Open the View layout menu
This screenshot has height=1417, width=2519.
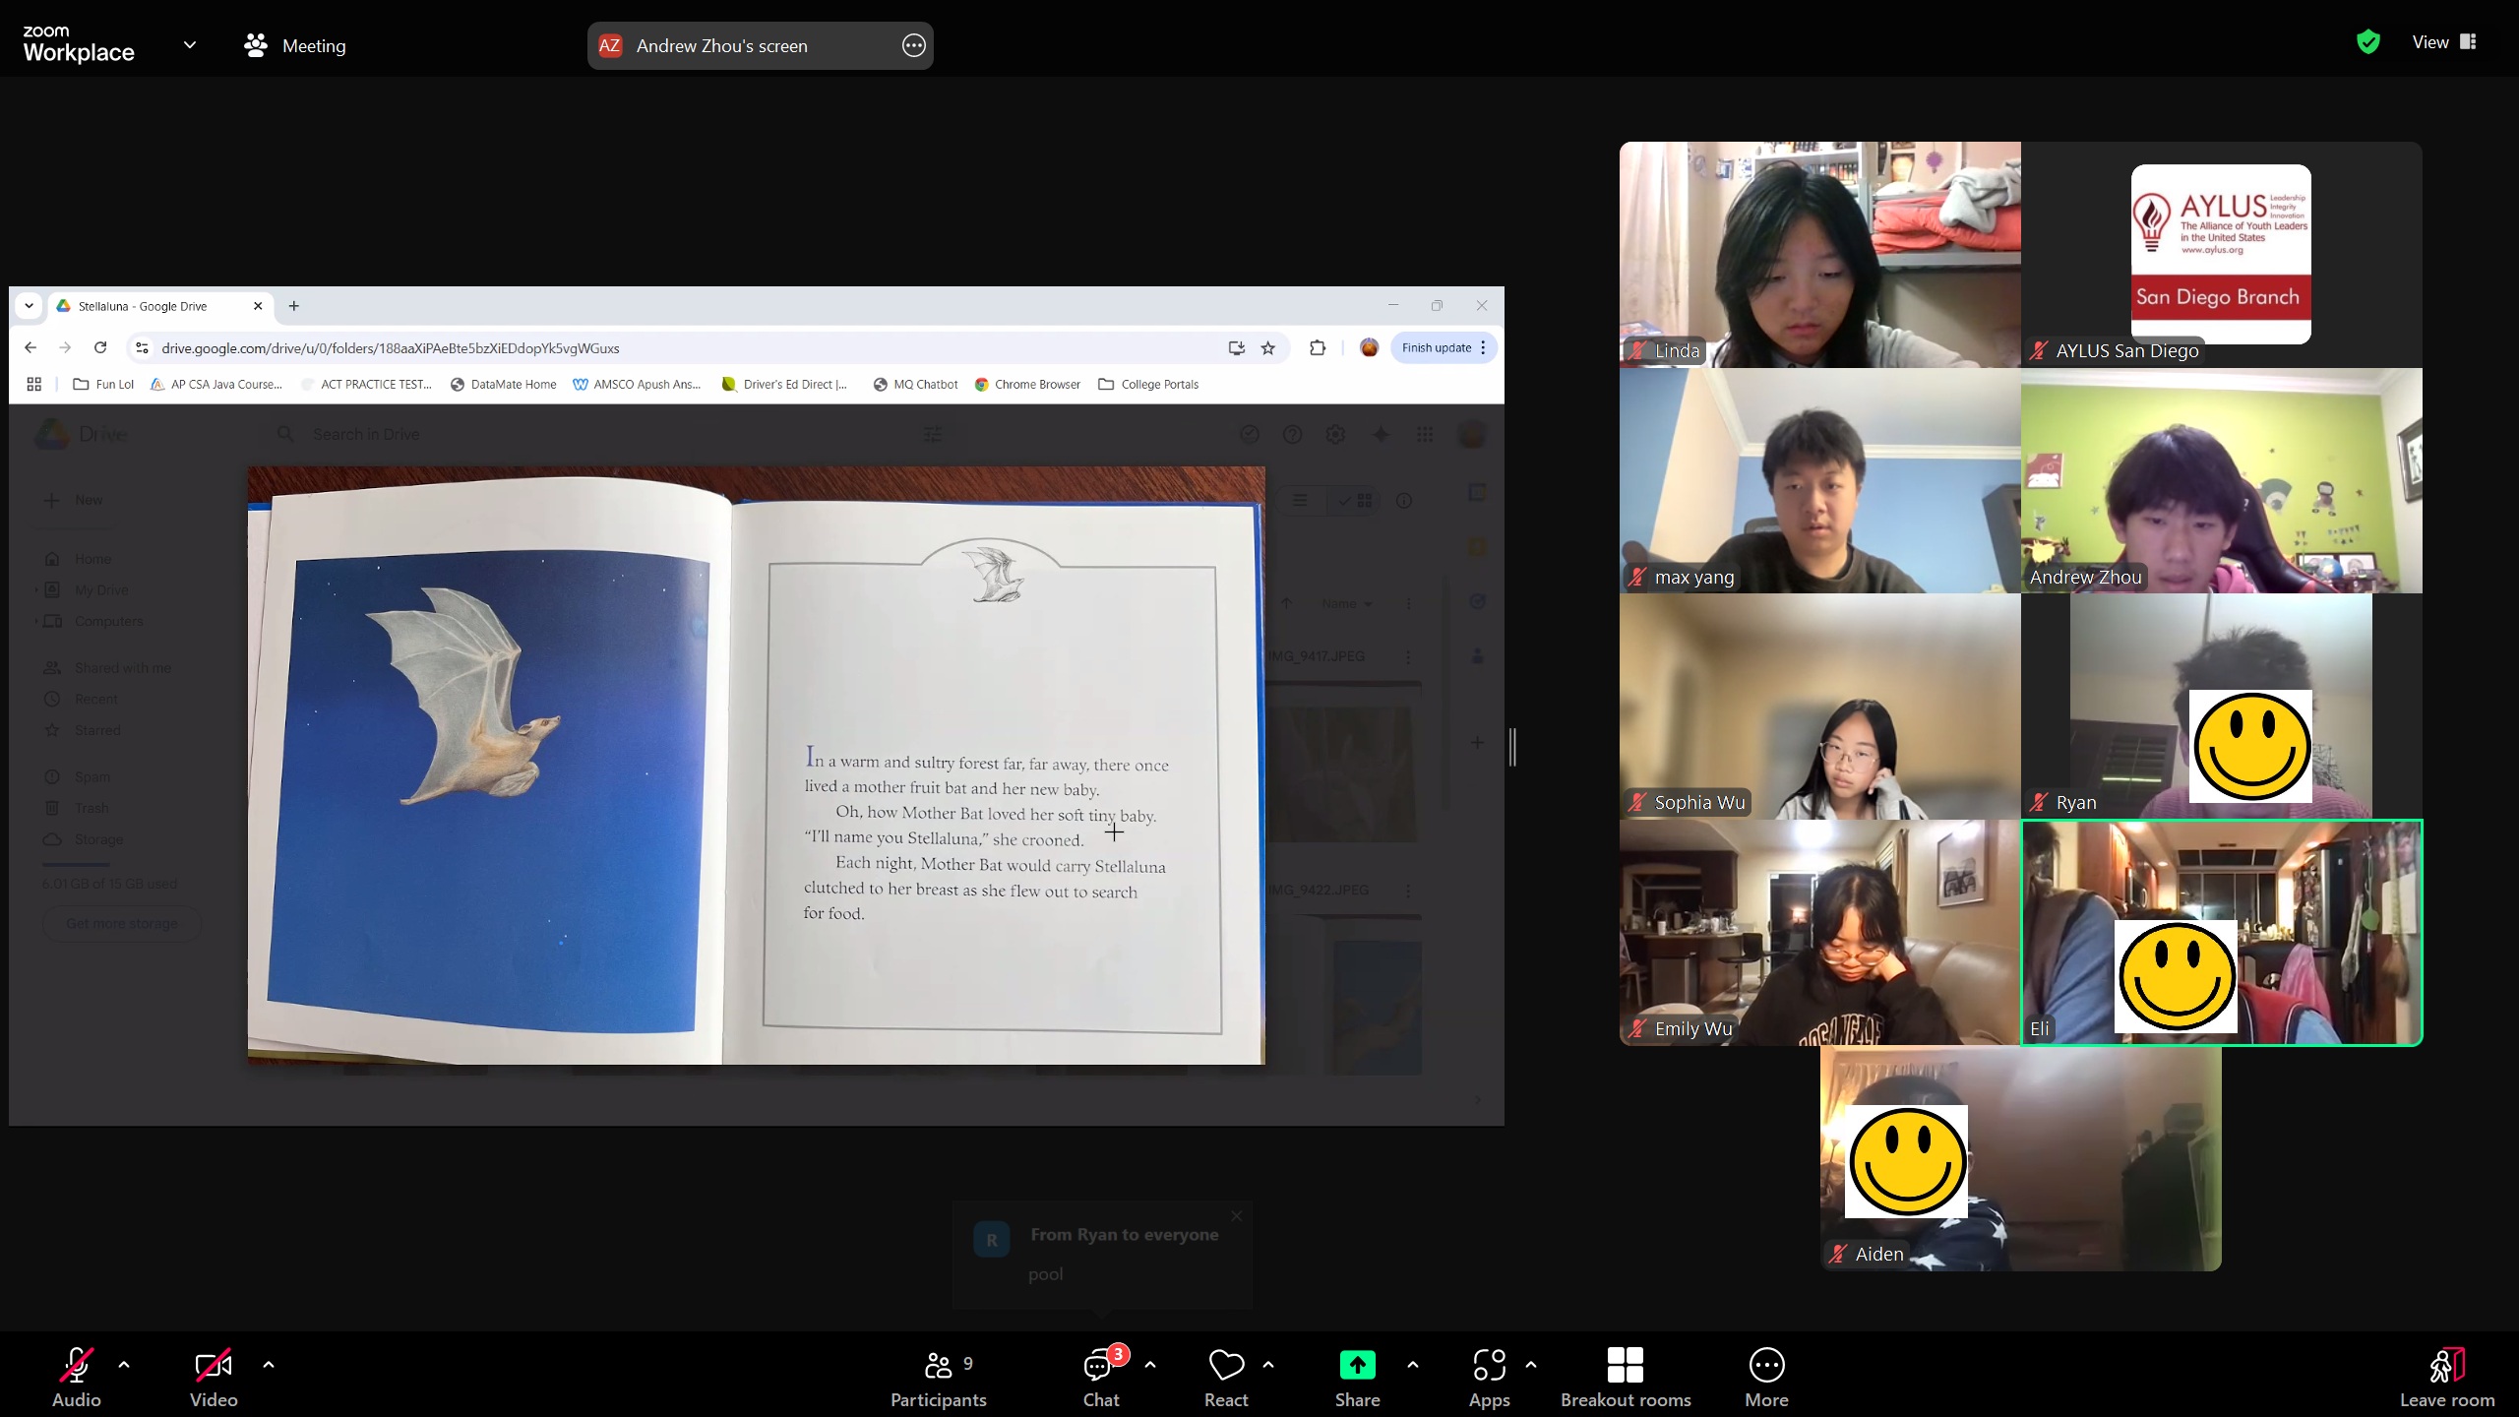(2444, 41)
